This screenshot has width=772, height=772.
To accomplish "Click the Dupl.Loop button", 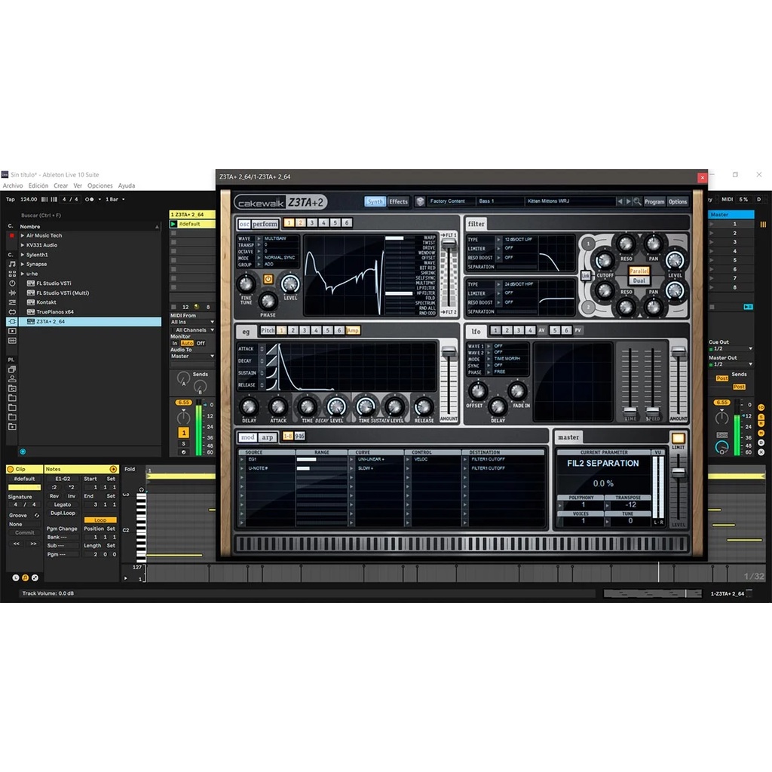I will pos(63,513).
